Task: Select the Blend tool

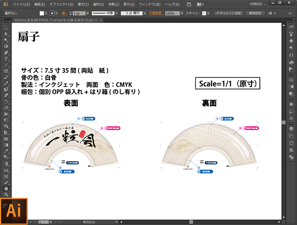Action: point(6,157)
